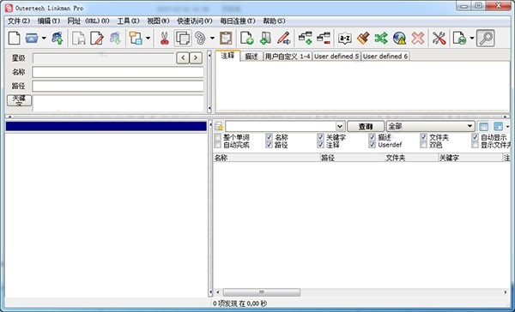Toggle the 自动完成 checkbox

pos(218,145)
